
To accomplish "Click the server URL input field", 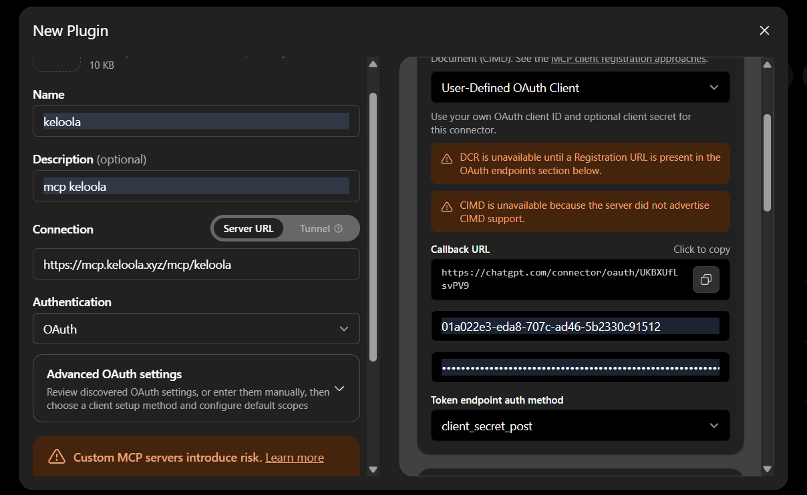I will tap(196, 264).
